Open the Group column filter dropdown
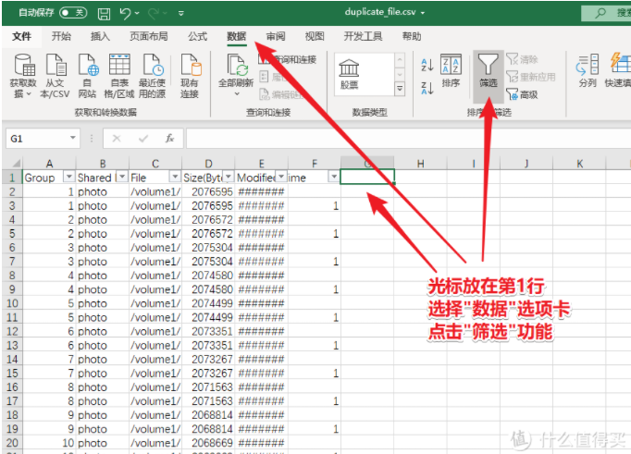The width and height of the screenshot is (631, 454). 68,177
